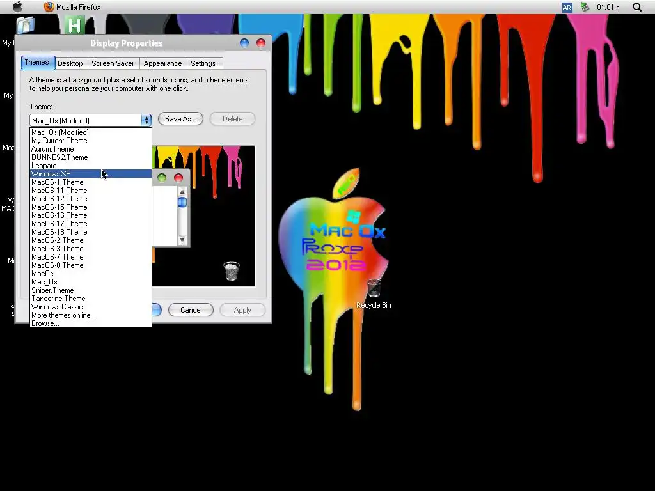655x491 pixels.
Task: Click the Save As... button
Action: pyautogui.click(x=180, y=118)
